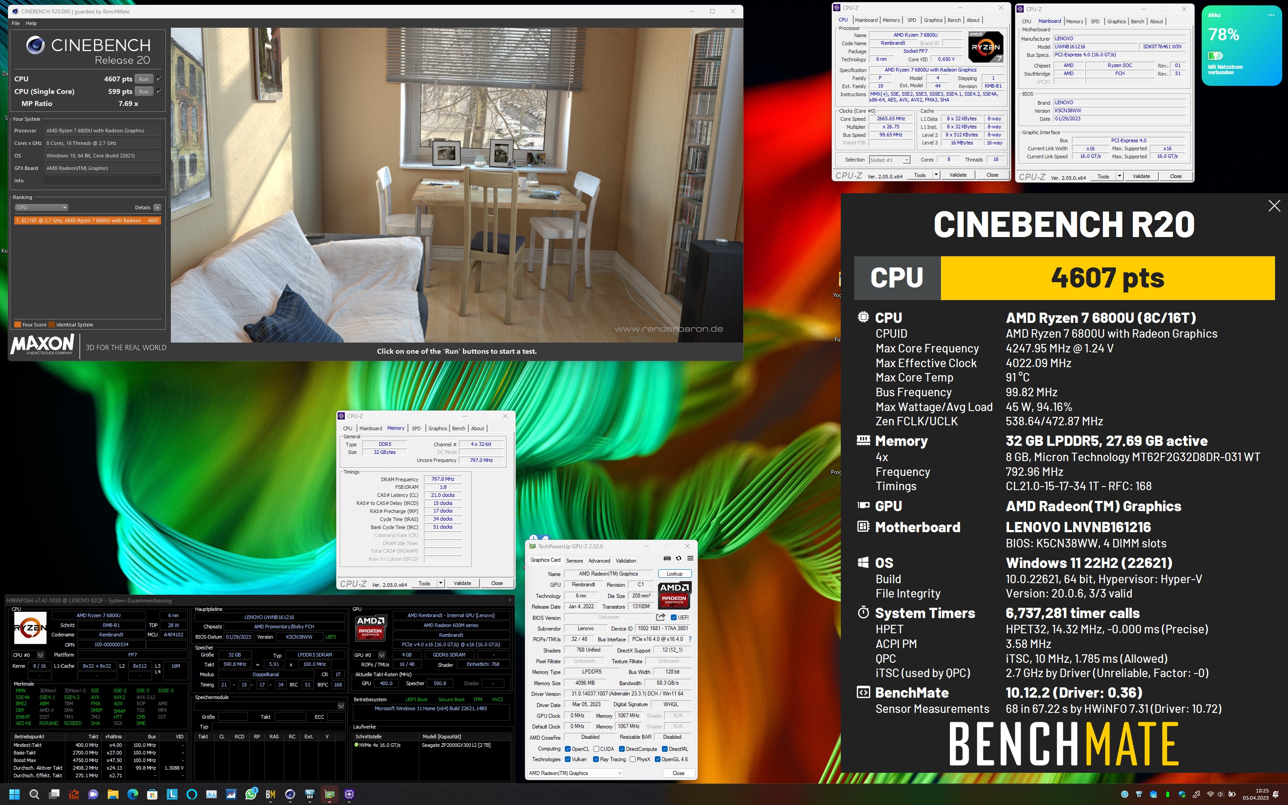Switch to Cinebench via its taskbar icon
1288x805 pixels.
[x=290, y=794]
